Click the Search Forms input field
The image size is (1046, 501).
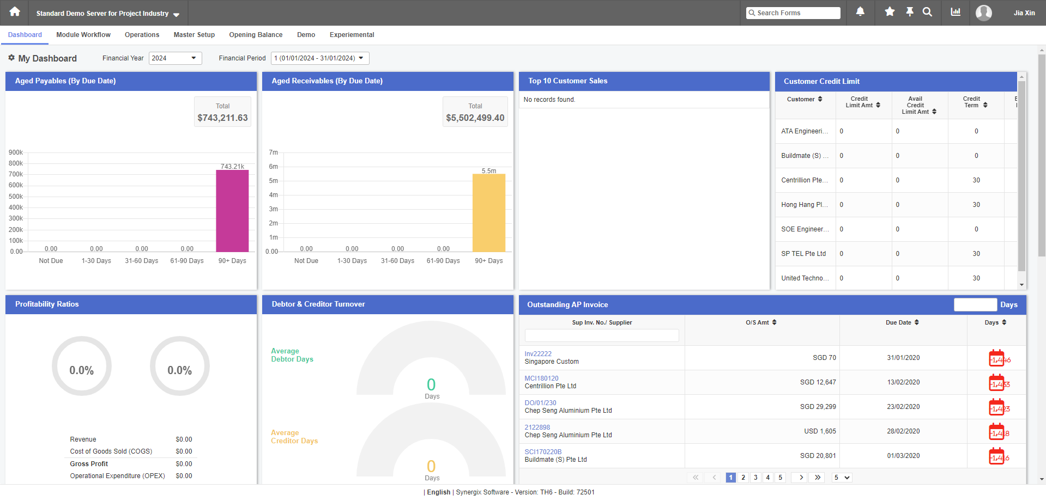tap(793, 13)
